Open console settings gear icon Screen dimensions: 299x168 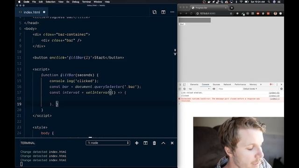click(281, 89)
